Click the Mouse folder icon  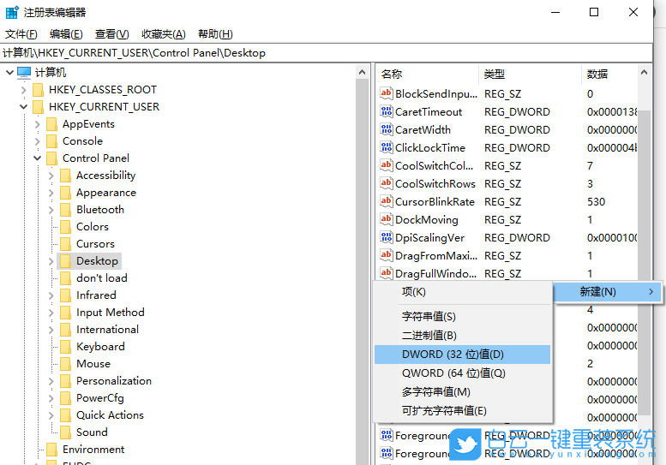tap(65, 364)
